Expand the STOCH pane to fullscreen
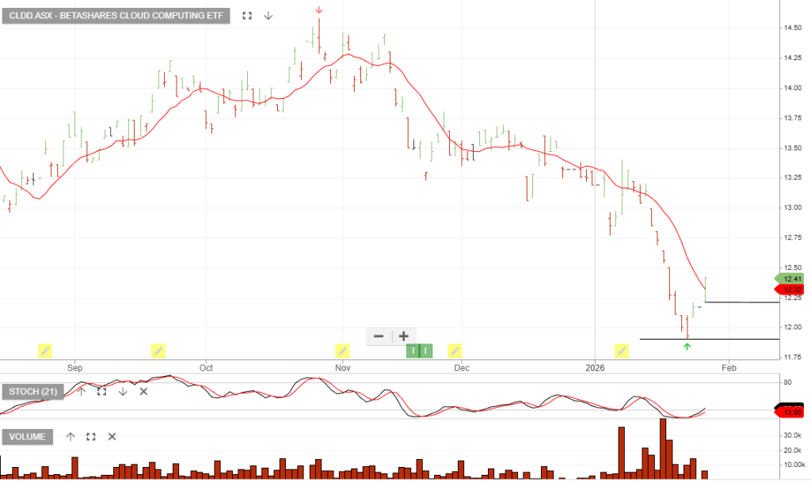811x482 pixels. (x=101, y=391)
